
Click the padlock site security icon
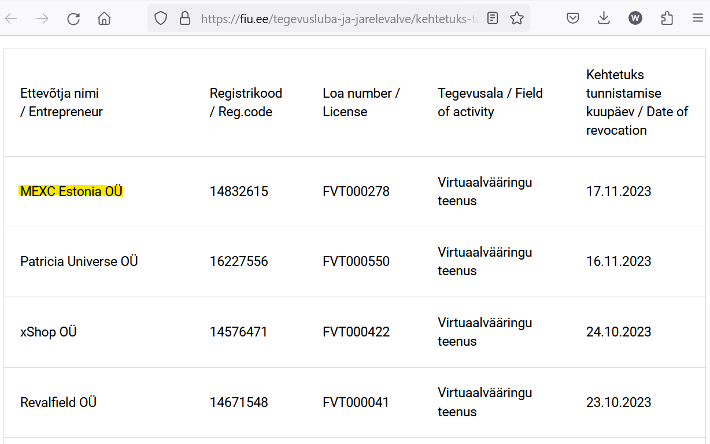pyautogui.click(x=185, y=18)
